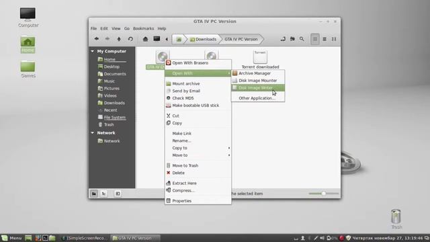Hide the sidebar toggle button
This screenshot has width=430, height=242.
click(118, 194)
